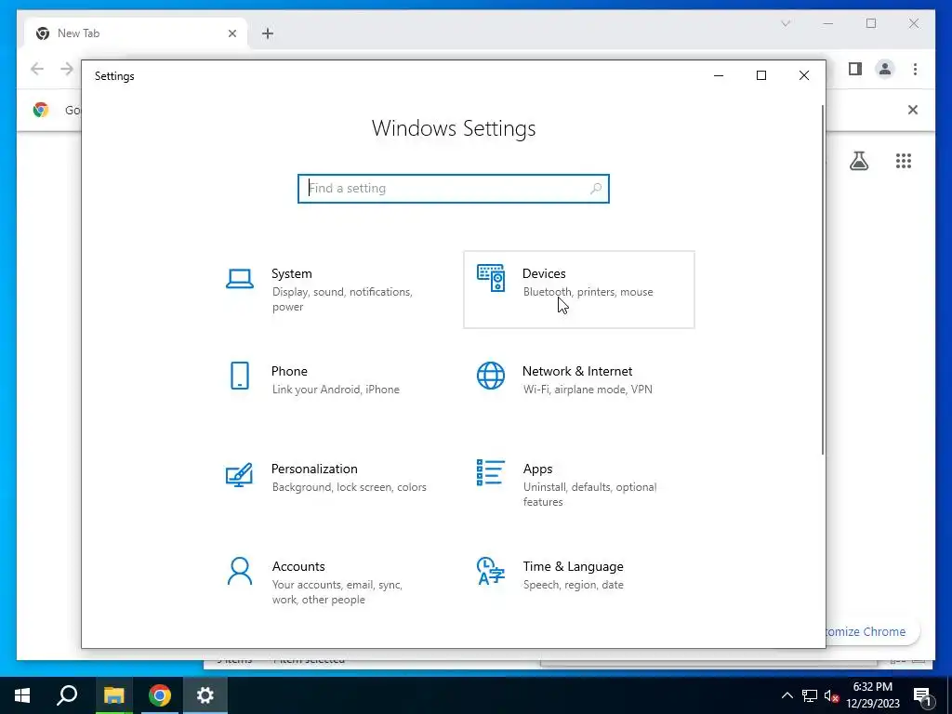This screenshot has height=714, width=952.
Task: Click the Time & Language title text
Action: pos(573,566)
